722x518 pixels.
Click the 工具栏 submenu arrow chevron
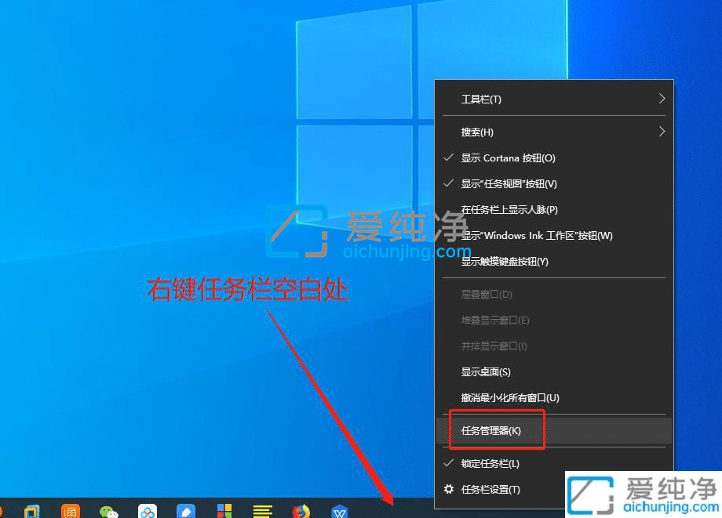pos(661,99)
